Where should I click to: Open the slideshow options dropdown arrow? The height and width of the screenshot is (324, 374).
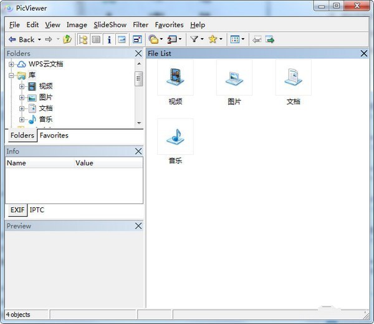tap(180, 39)
